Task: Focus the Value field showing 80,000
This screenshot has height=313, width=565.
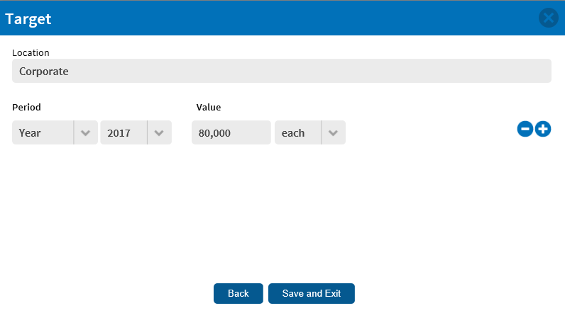Action: click(231, 132)
